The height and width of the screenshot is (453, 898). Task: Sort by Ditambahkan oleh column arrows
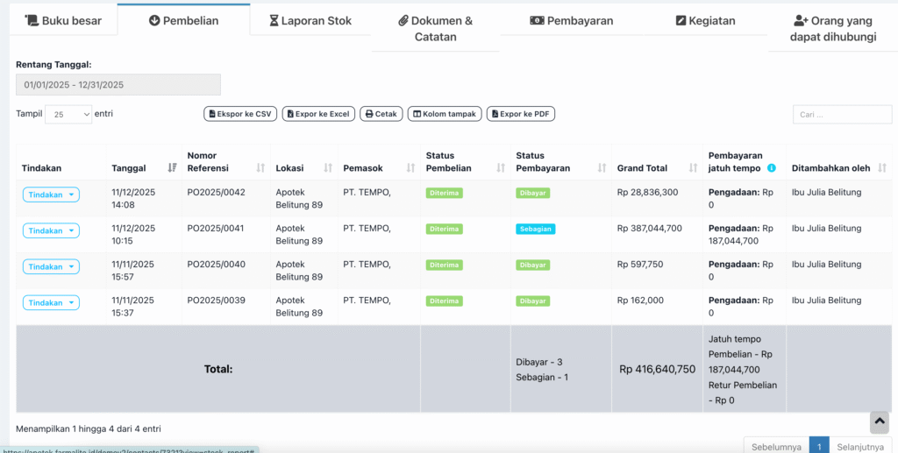882,168
